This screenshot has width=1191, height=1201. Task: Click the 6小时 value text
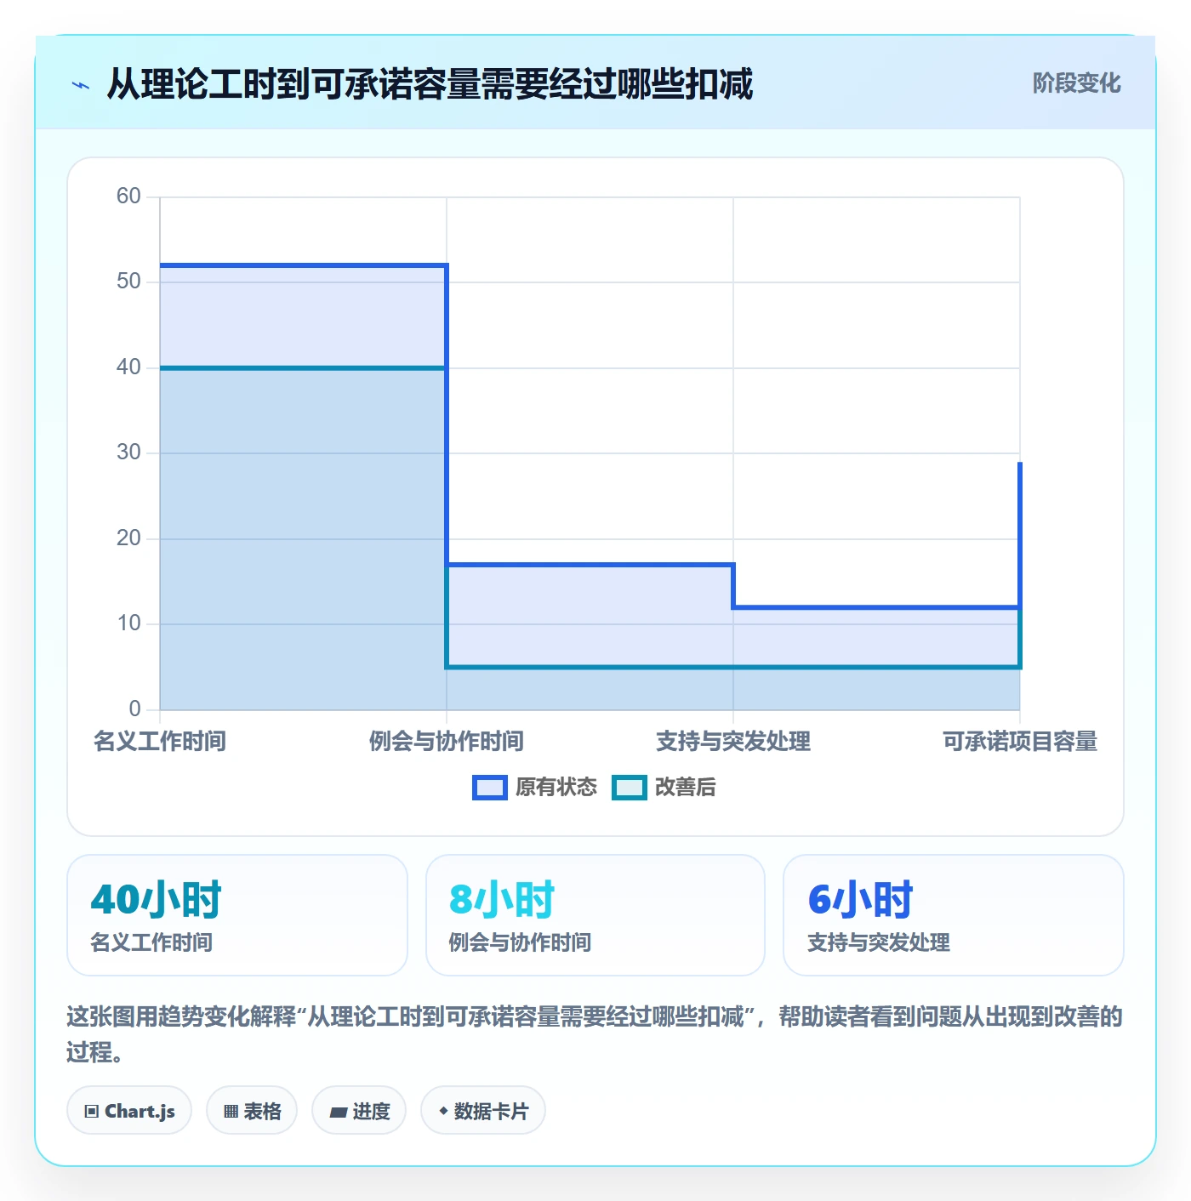pos(860,899)
